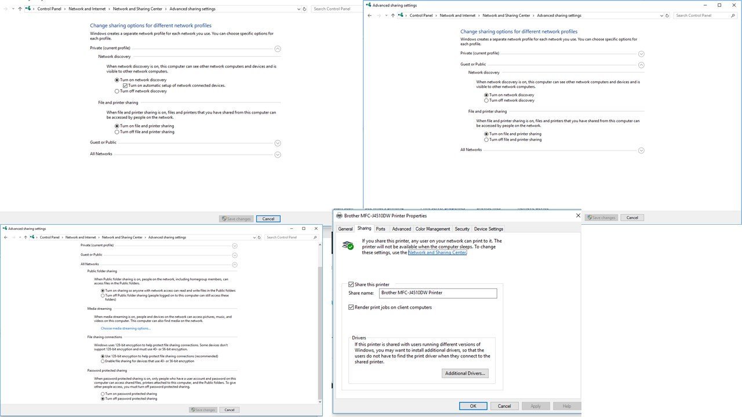Click Cancel in the All Networks expanded window
The height and width of the screenshot is (417, 742).
click(x=230, y=409)
